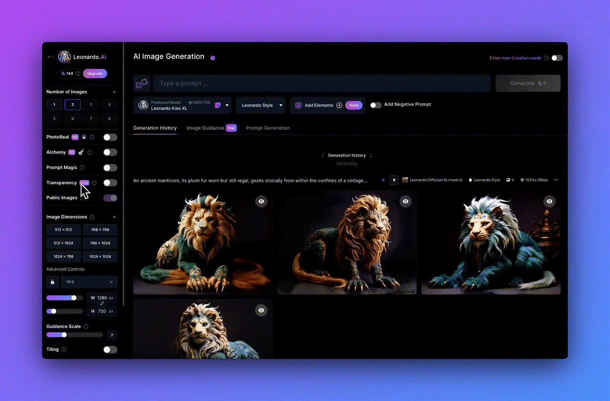Open the Leonardo Style dropdown
Image resolution: width=610 pixels, height=401 pixels.
pyautogui.click(x=262, y=105)
